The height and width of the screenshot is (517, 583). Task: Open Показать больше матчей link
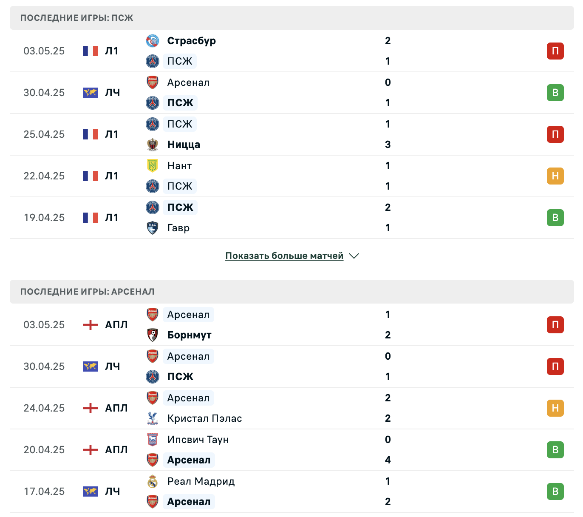click(x=284, y=256)
